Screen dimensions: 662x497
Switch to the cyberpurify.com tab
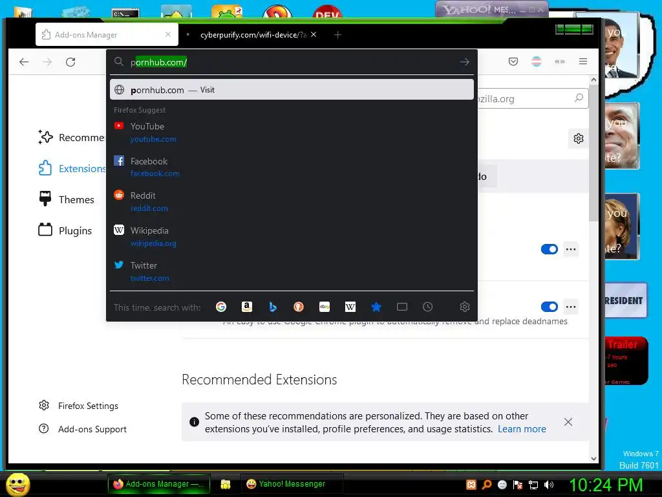253,35
